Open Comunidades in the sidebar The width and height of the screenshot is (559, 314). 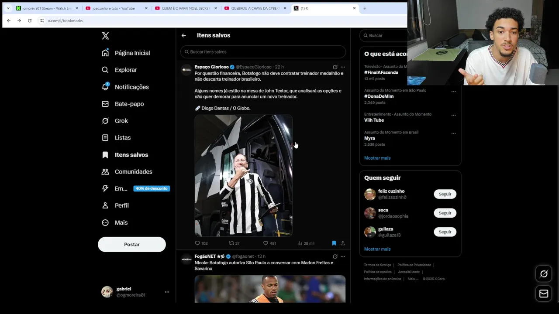point(127,172)
